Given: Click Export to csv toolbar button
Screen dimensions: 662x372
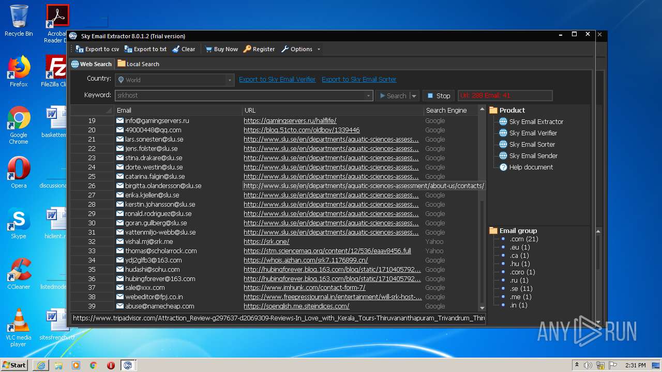Looking at the screenshot, I should [x=97, y=49].
